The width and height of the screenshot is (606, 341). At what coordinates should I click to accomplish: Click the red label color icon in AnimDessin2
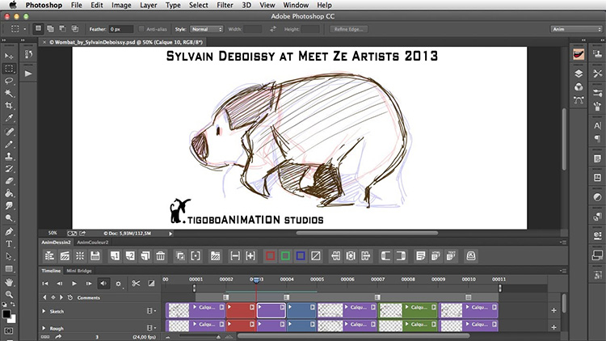pyautogui.click(x=270, y=256)
